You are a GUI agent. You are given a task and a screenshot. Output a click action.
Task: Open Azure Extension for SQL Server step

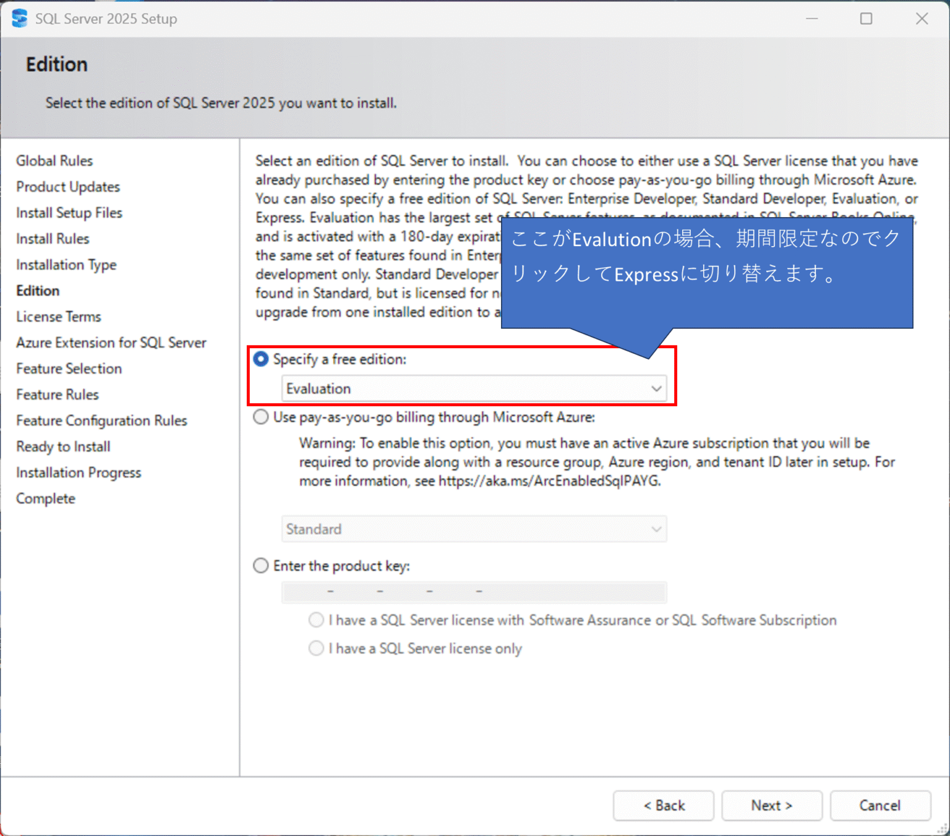(x=110, y=342)
